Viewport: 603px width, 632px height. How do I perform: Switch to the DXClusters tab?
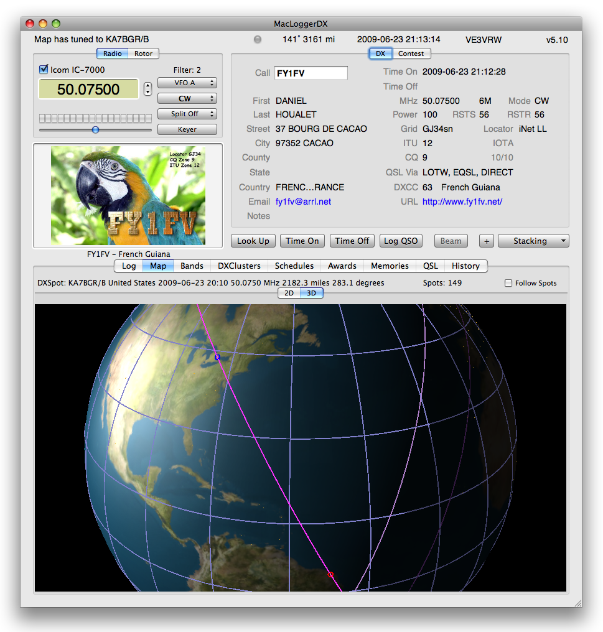coord(239,266)
